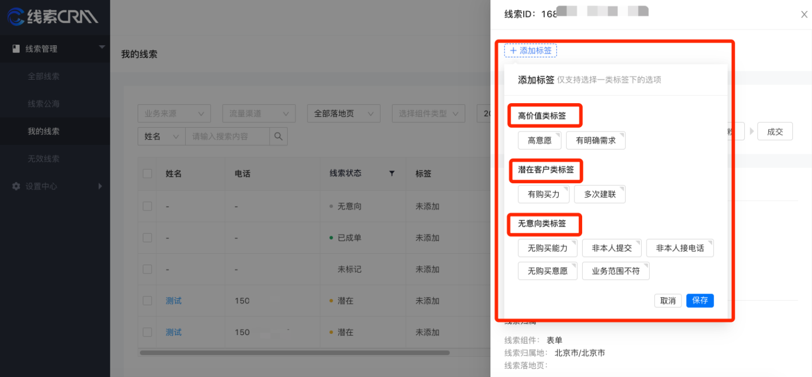Image resolution: width=812 pixels, height=377 pixels.
Task: Open the 业务来源 dropdown
Action: pyautogui.click(x=174, y=113)
